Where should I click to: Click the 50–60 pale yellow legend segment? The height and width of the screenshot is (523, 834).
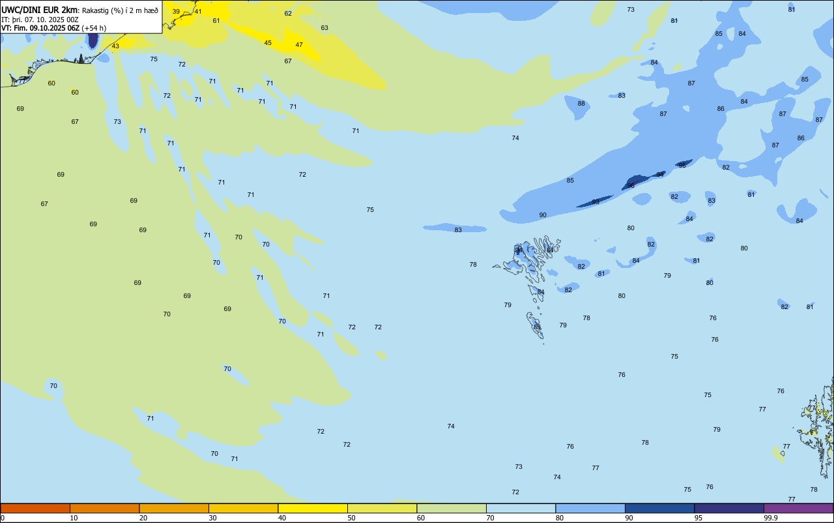382,508
